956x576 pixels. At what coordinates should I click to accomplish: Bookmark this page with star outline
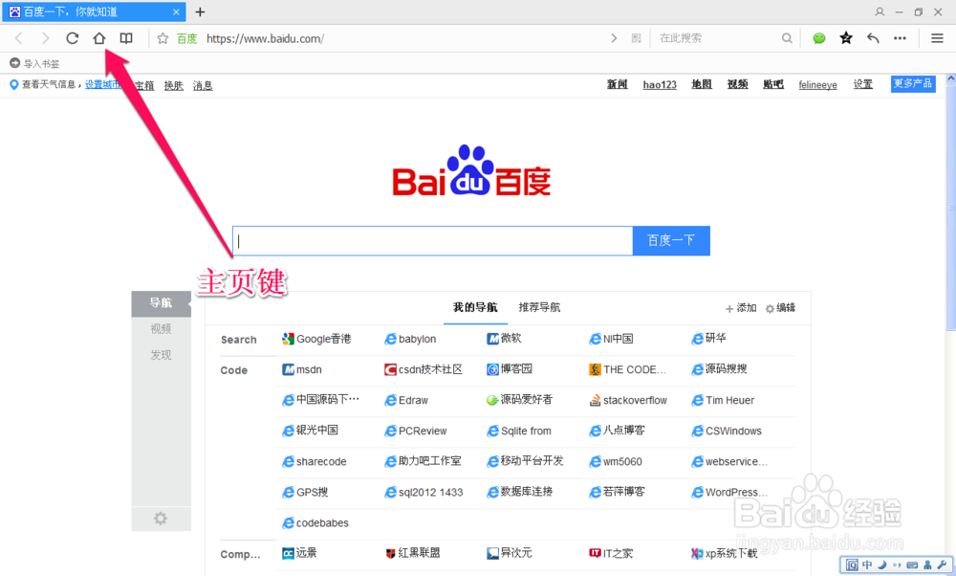point(163,38)
